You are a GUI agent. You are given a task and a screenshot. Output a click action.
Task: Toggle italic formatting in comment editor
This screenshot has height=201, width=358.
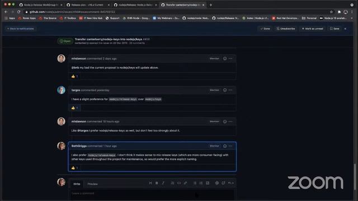pos(163,183)
